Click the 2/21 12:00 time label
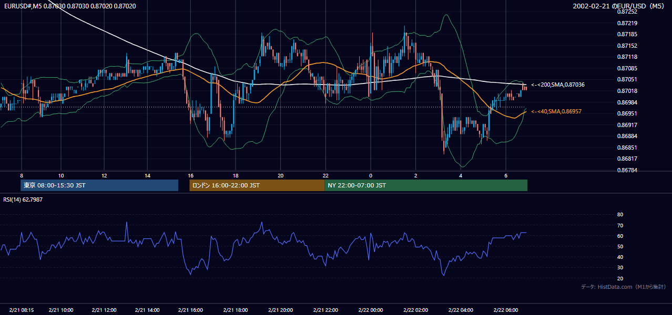The height and width of the screenshot is (315, 672). click(x=104, y=310)
